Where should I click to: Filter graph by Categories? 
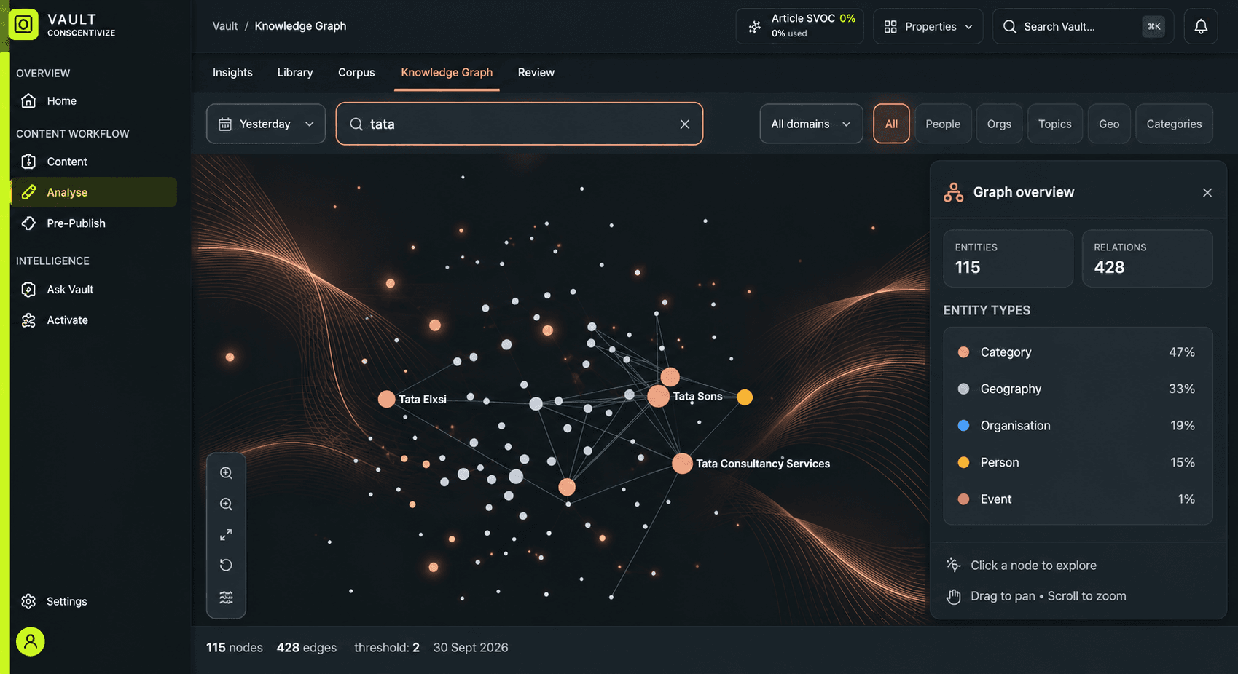(1174, 124)
